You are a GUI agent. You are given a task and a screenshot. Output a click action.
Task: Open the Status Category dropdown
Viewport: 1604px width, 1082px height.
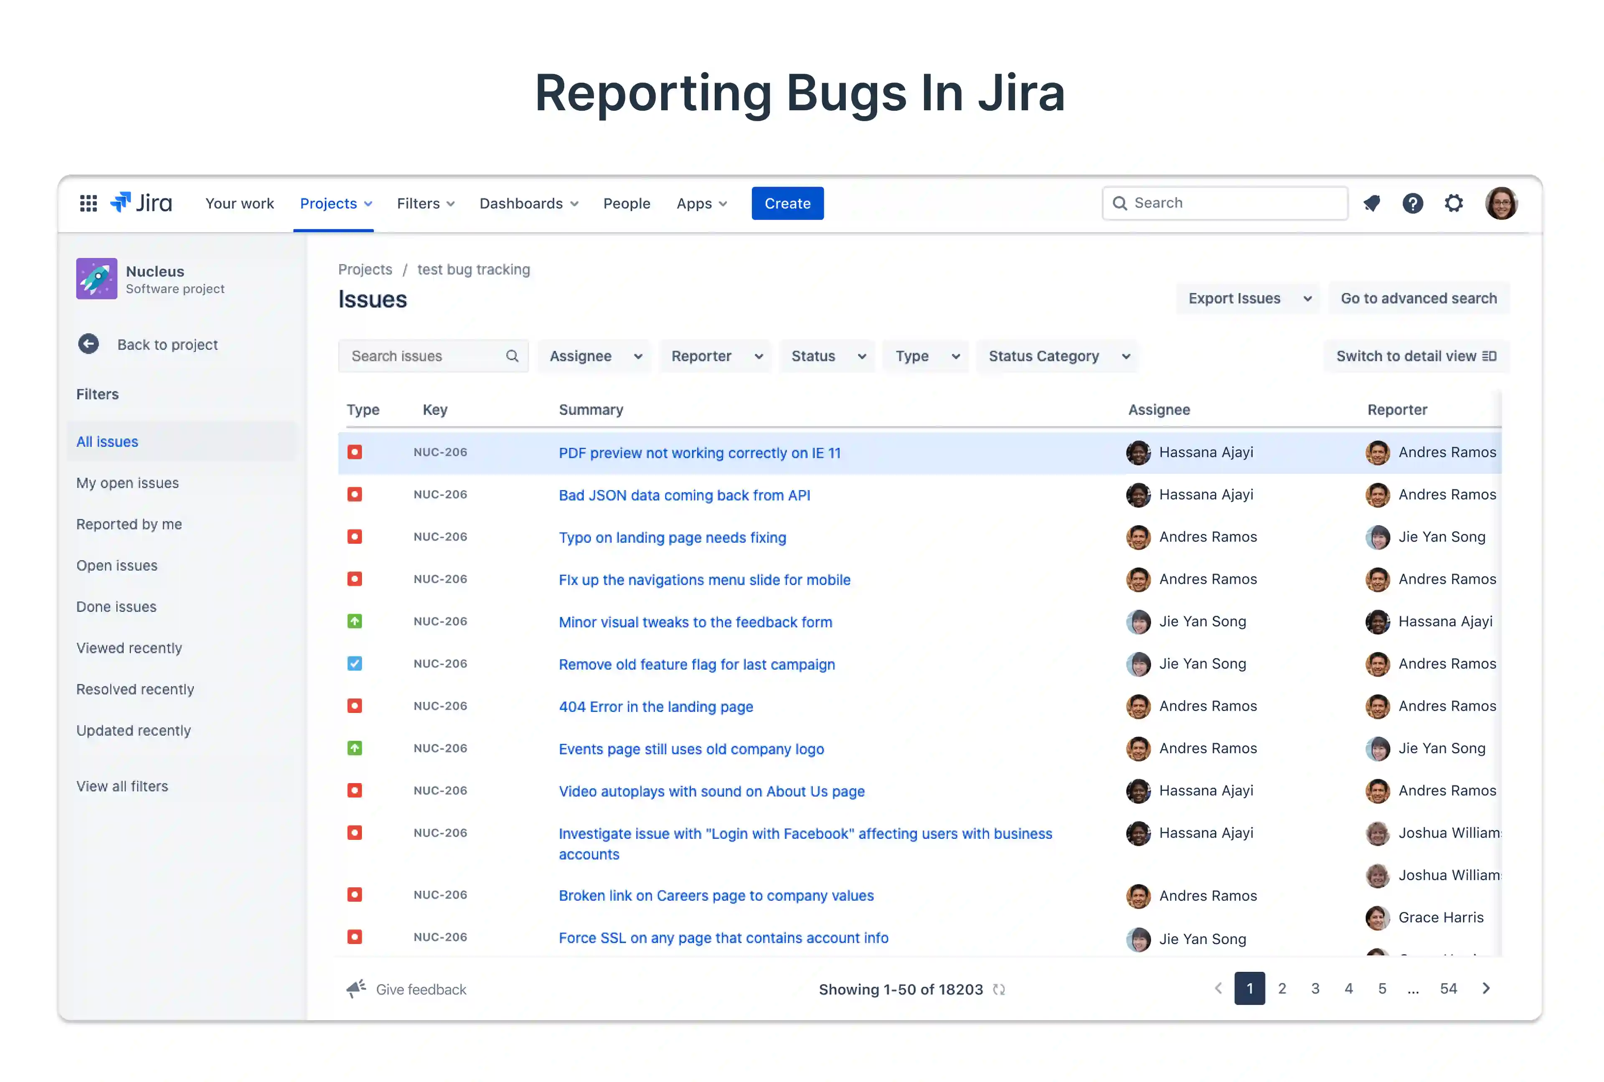(x=1058, y=356)
